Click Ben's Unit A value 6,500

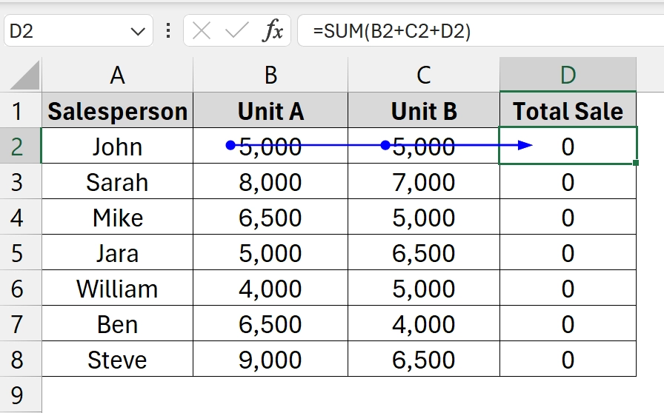(270, 323)
